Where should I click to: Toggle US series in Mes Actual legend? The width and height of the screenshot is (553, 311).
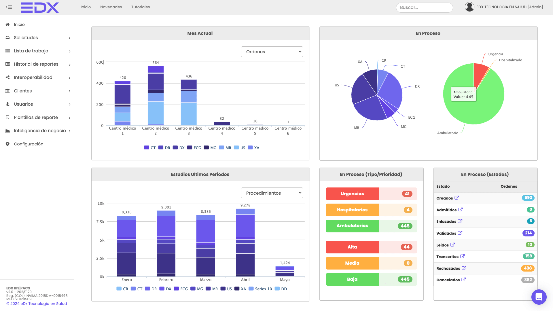240,148
